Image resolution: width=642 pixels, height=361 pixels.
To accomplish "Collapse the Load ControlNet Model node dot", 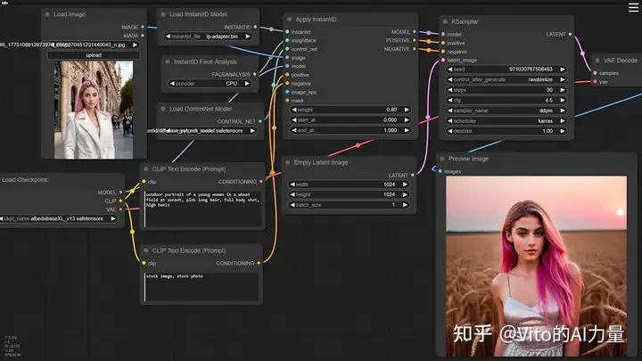I will click(x=163, y=109).
